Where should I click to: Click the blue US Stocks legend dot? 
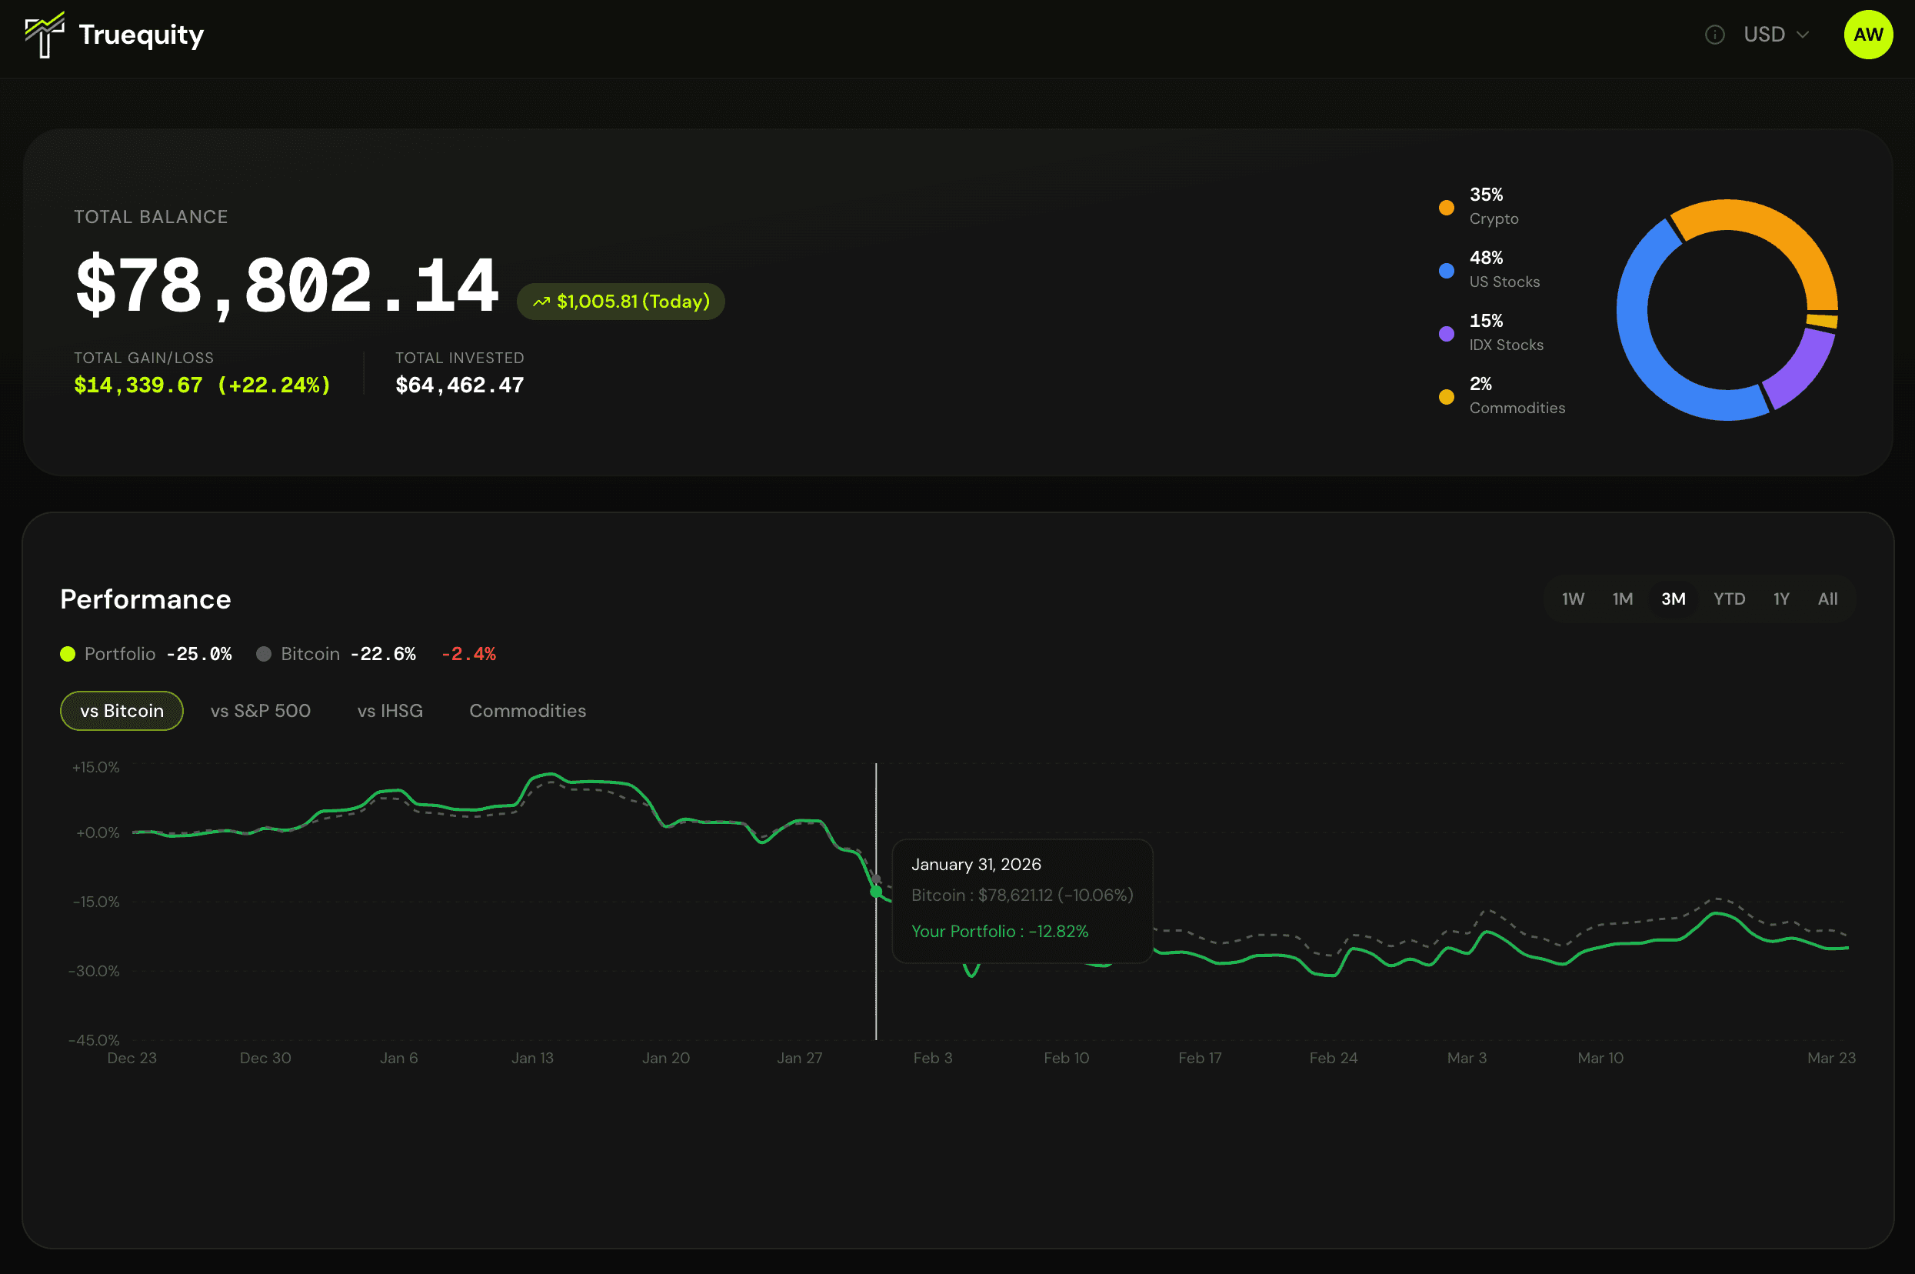click(1446, 271)
